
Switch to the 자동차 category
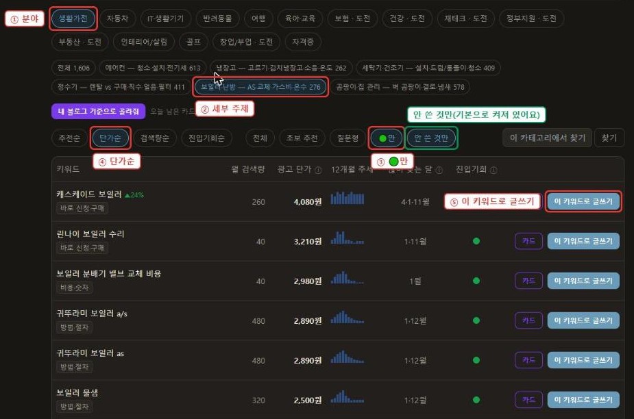coord(117,18)
